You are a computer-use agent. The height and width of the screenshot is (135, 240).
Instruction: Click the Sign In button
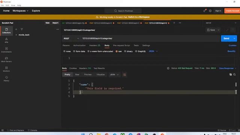pos(218,11)
